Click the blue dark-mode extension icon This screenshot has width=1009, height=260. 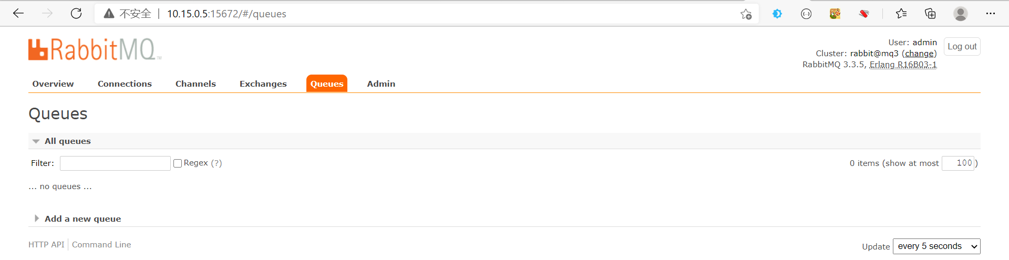point(777,14)
